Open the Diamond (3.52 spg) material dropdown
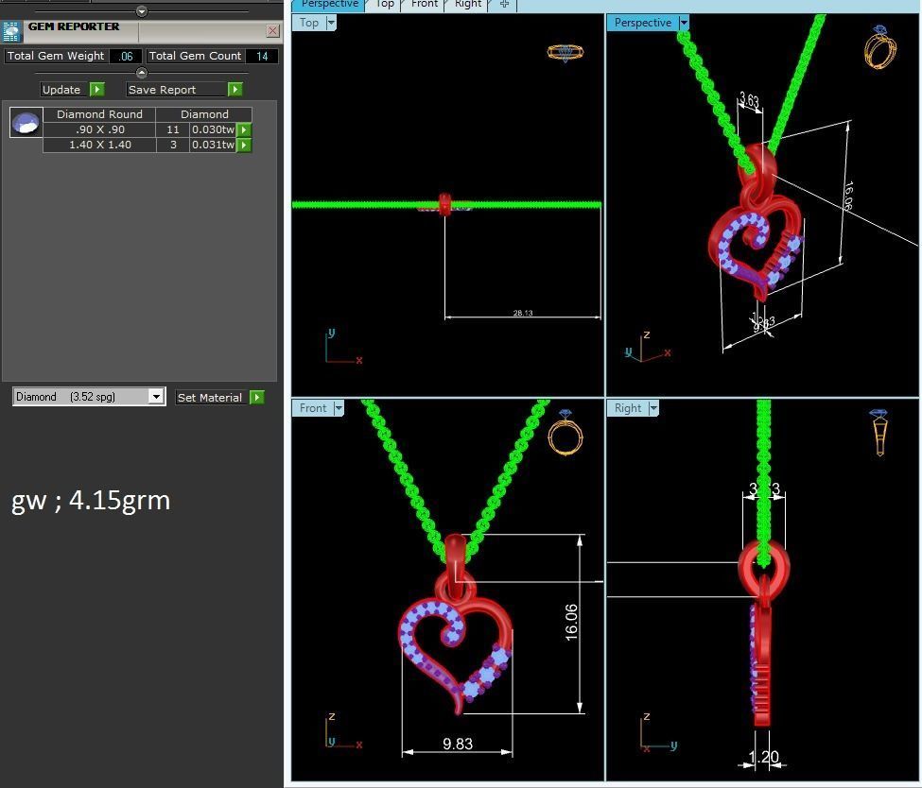Image resolution: width=922 pixels, height=788 pixels. [x=156, y=397]
